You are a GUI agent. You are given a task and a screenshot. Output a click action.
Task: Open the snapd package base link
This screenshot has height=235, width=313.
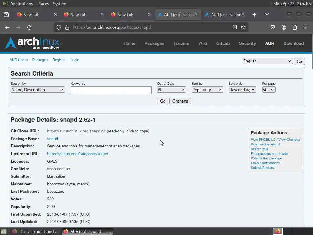point(53,139)
